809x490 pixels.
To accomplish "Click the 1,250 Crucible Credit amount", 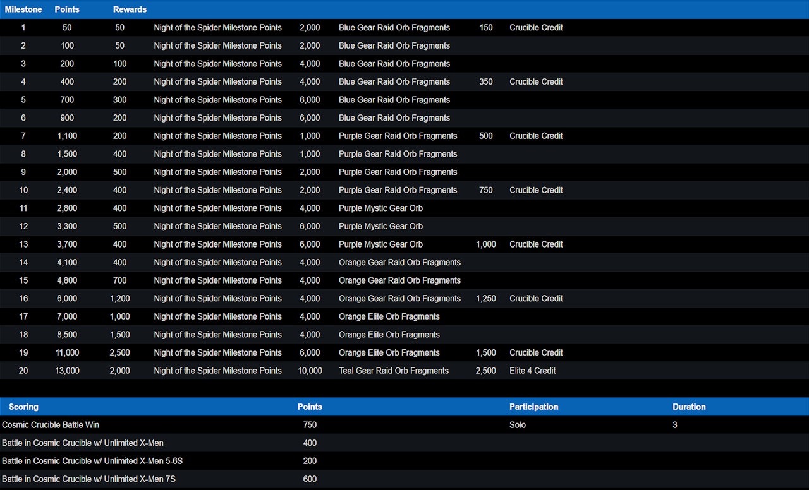I will tap(486, 299).
